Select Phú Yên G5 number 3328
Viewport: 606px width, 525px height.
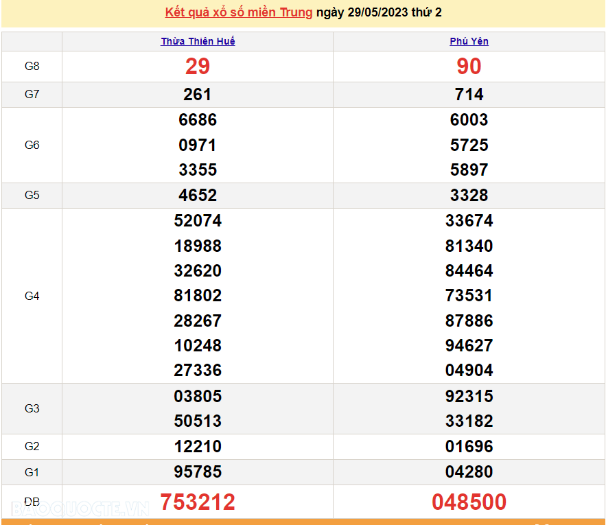pos(469,195)
